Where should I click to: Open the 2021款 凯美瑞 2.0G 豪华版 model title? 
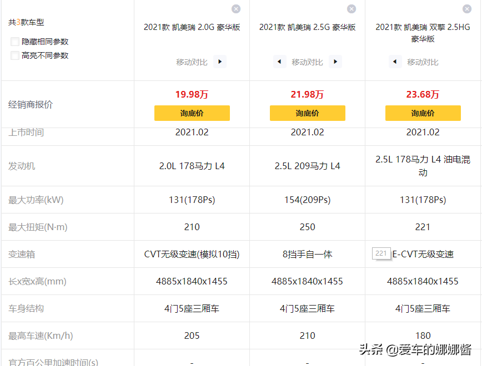tap(192, 27)
